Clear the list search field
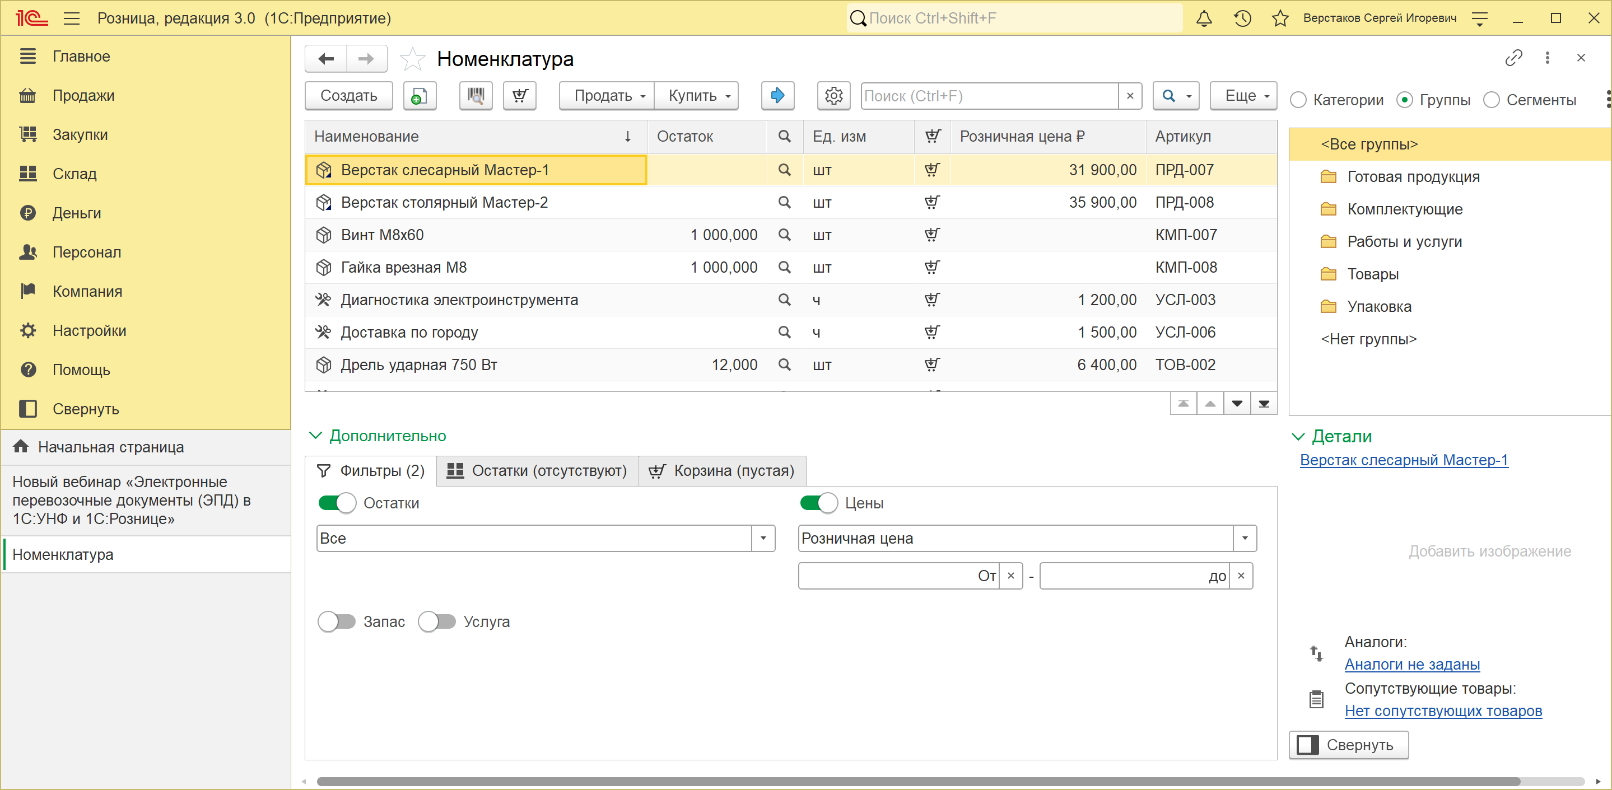 tap(1130, 96)
